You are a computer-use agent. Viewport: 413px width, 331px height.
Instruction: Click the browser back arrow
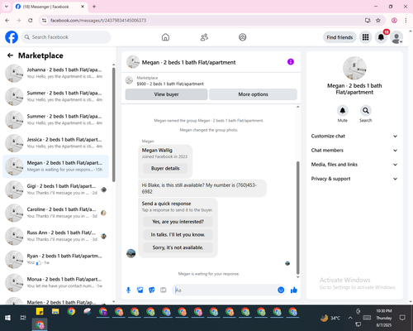7,21
